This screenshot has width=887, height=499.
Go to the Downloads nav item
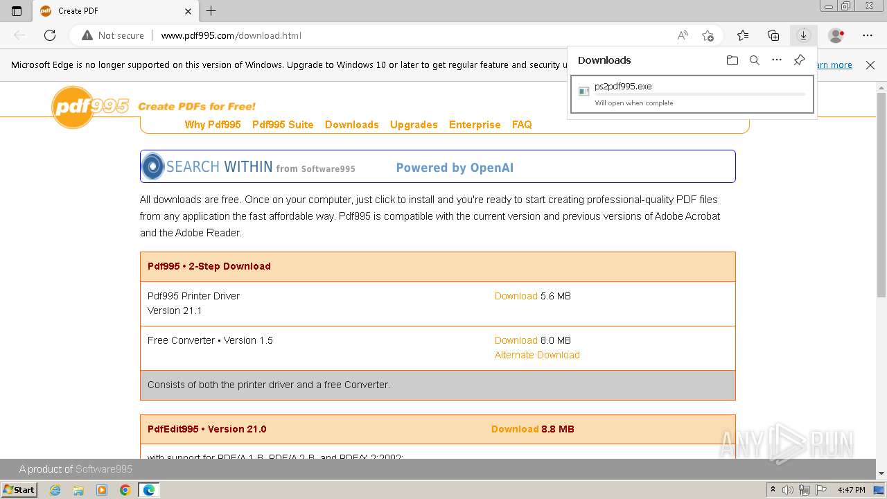point(352,125)
